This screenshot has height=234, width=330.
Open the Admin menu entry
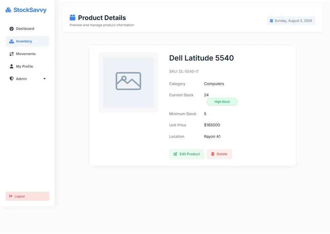[27, 79]
